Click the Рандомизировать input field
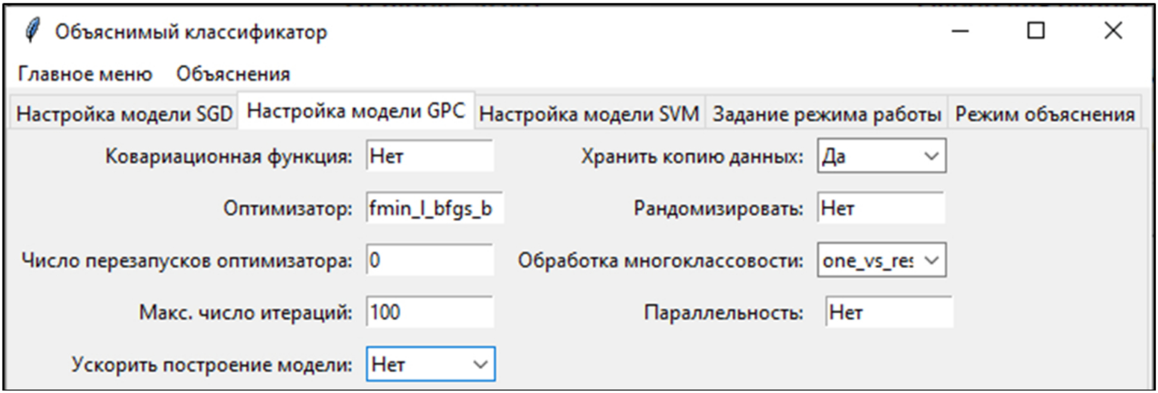The width and height of the screenshot is (1158, 393). [881, 208]
